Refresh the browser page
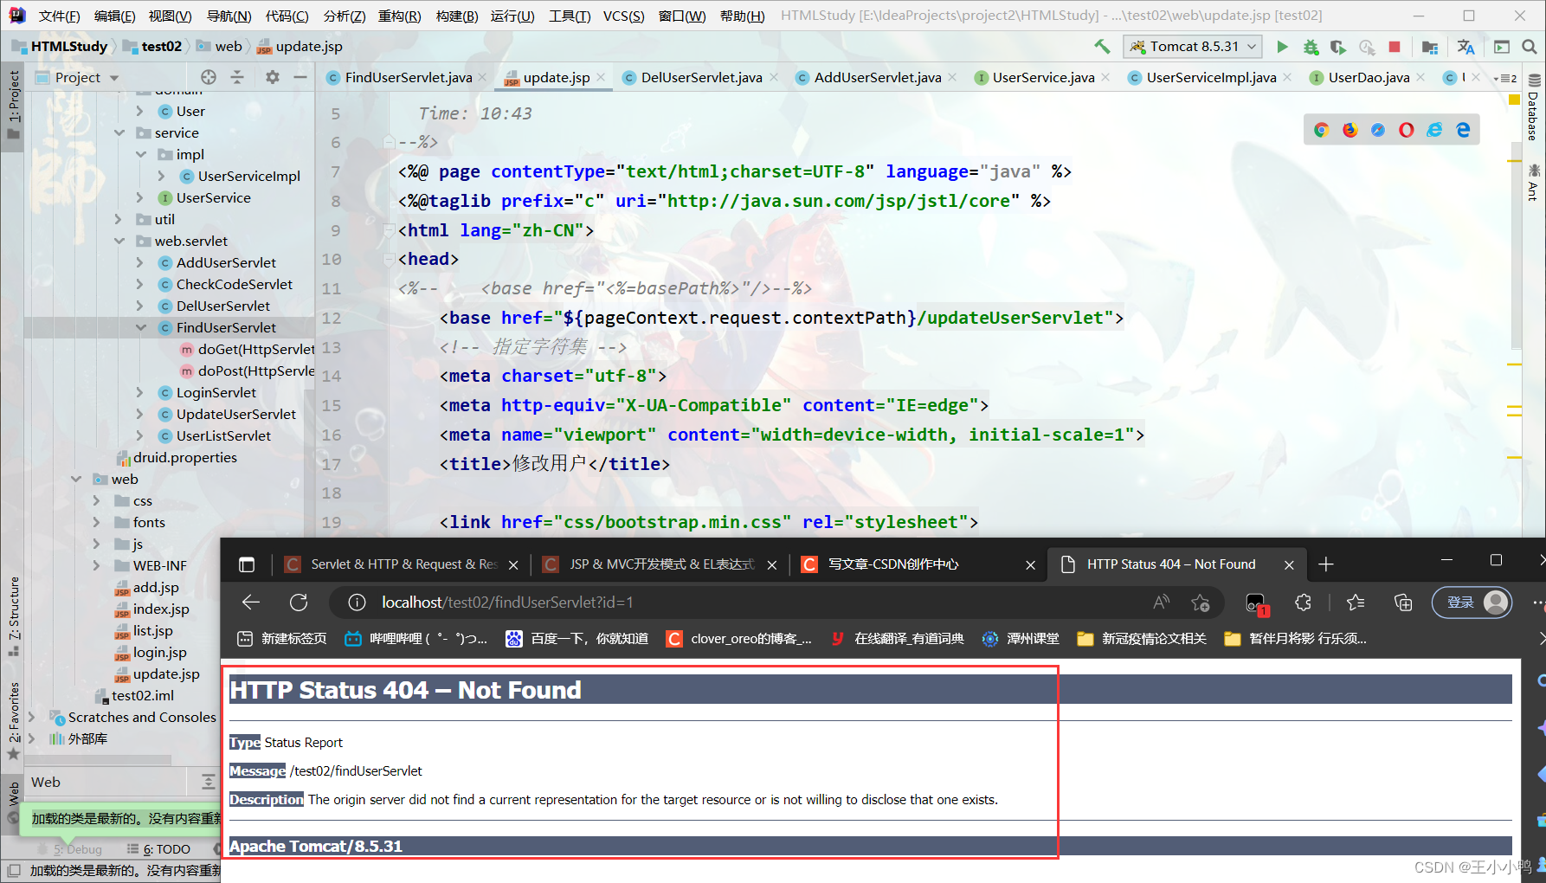The width and height of the screenshot is (1546, 883). (x=299, y=603)
